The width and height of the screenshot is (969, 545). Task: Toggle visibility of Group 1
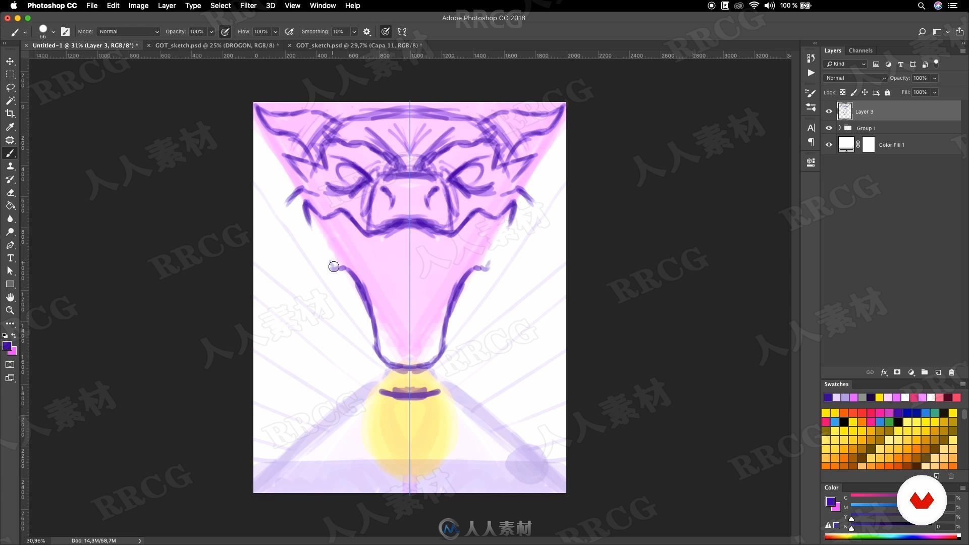pos(829,128)
